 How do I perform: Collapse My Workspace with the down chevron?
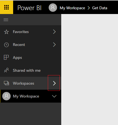[54, 96]
